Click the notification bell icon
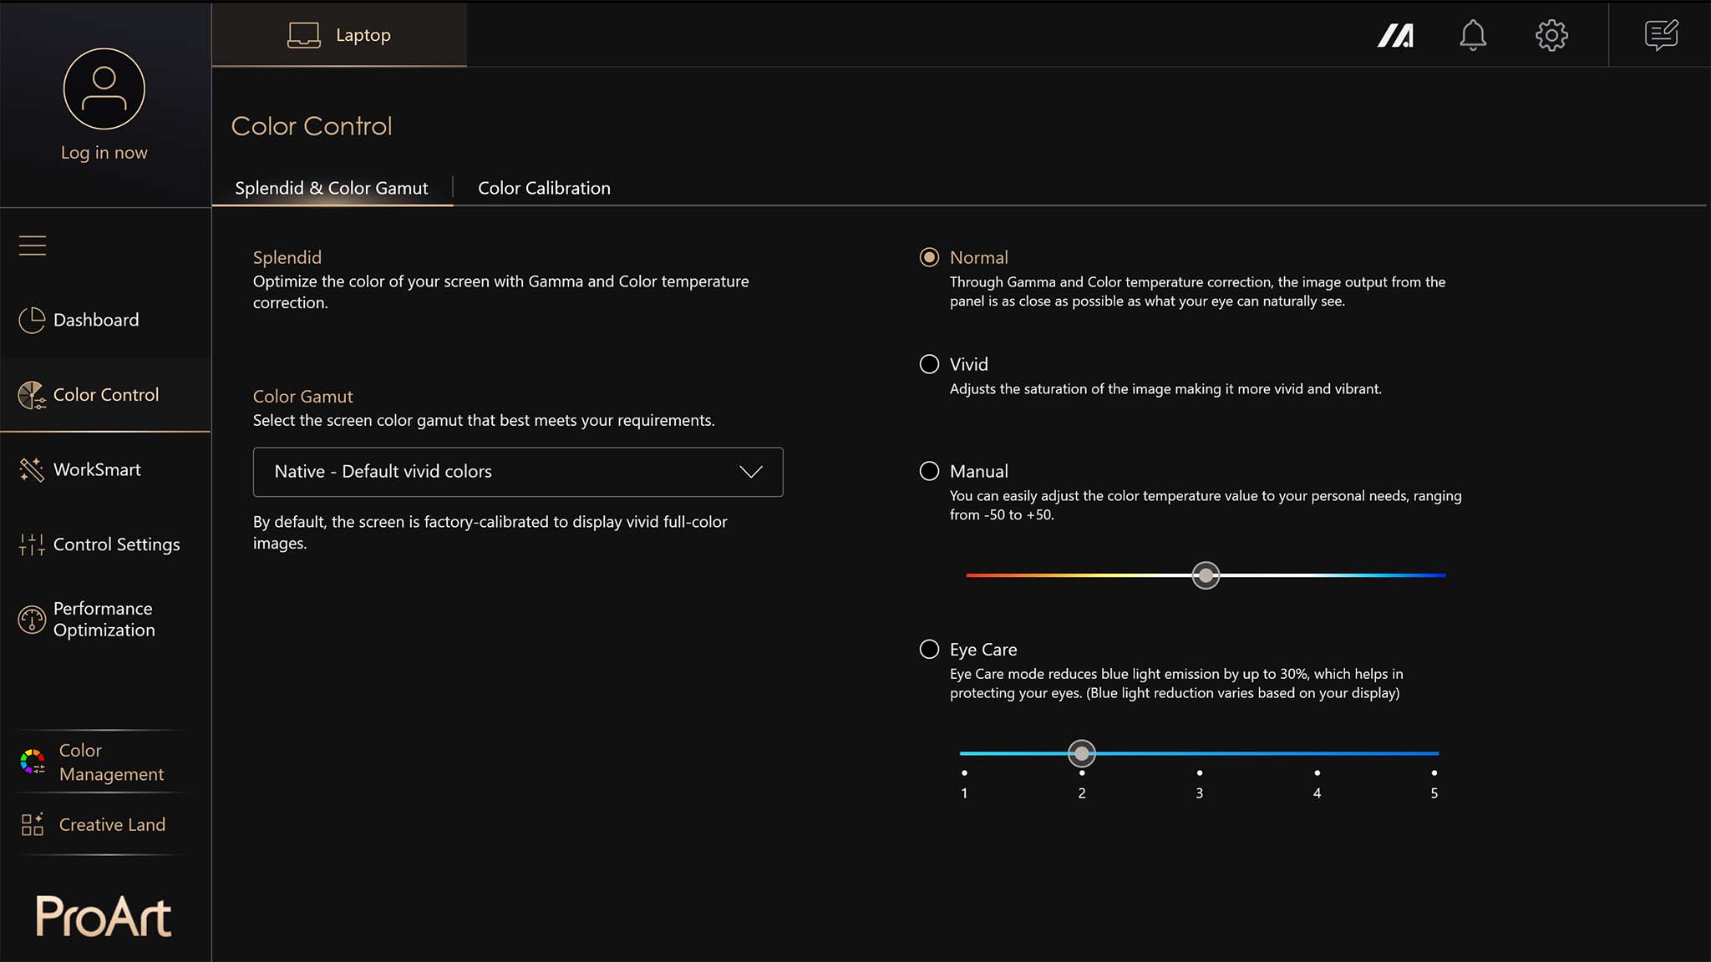The image size is (1711, 962). click(x=1472, y=35)
